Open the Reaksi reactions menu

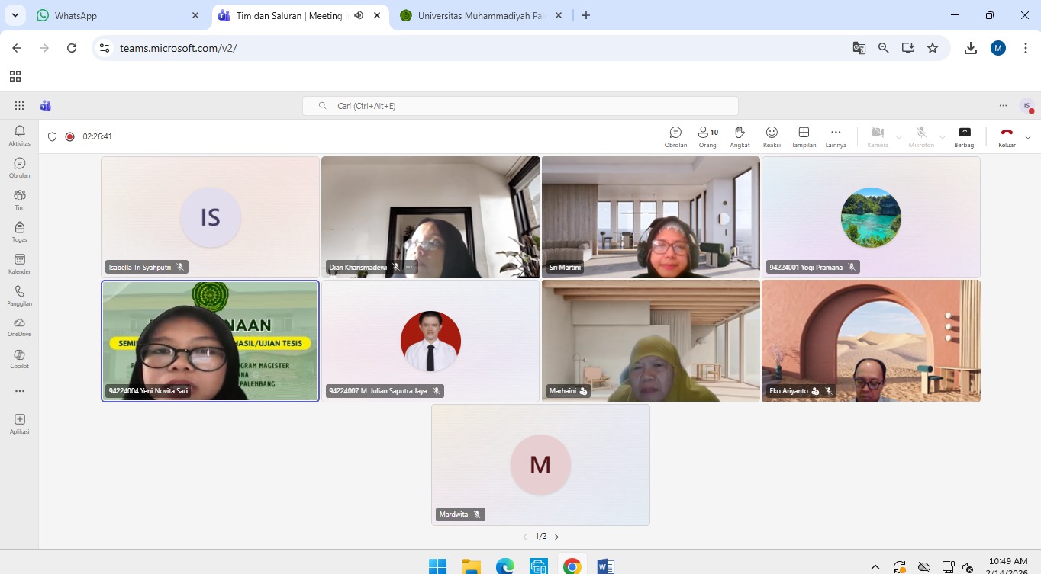coord(772,136)
